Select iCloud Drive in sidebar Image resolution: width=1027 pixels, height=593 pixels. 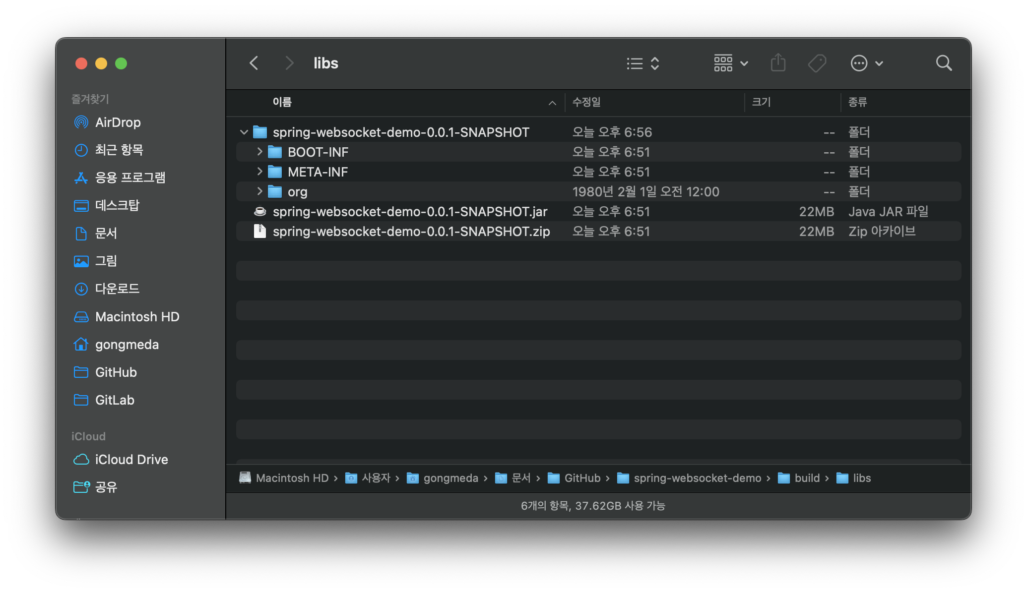tap(131, 460)
